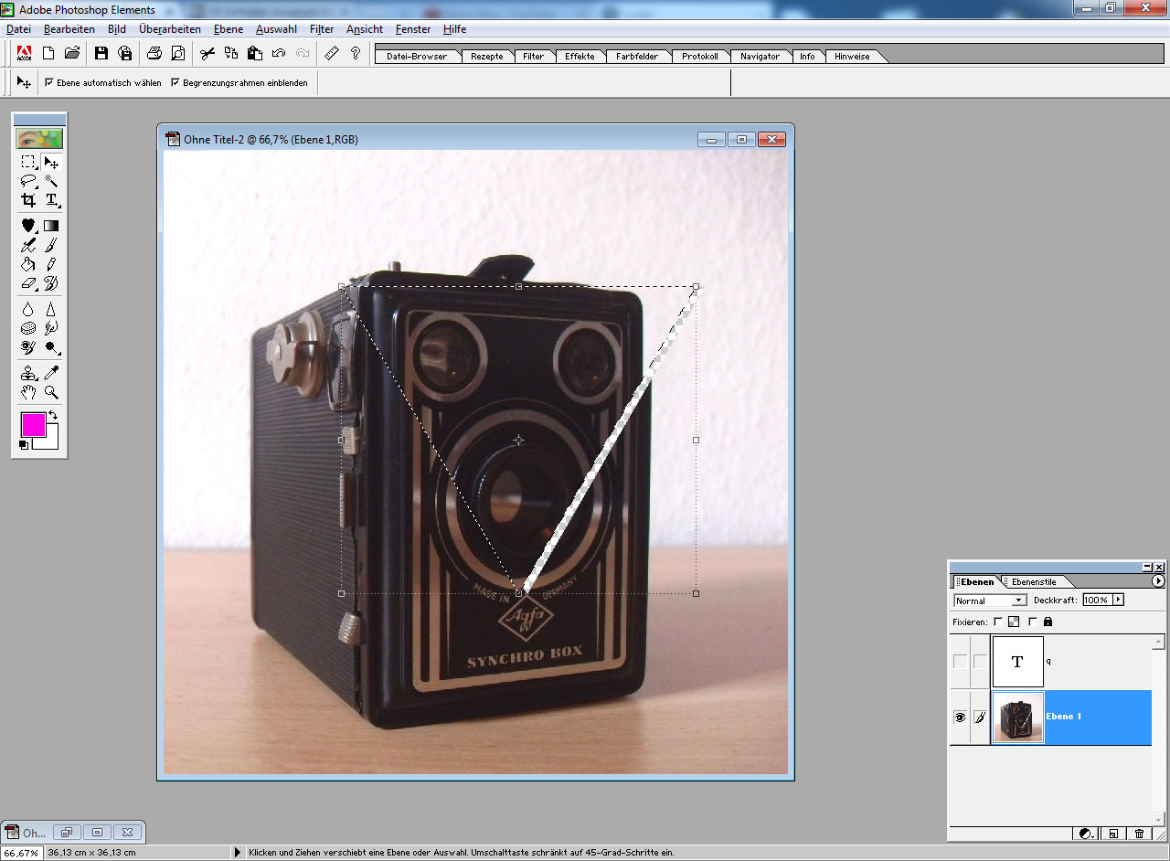Open the Normal blend mode dropdown
Screen dimensions: 1170x861
coord(990,601)
